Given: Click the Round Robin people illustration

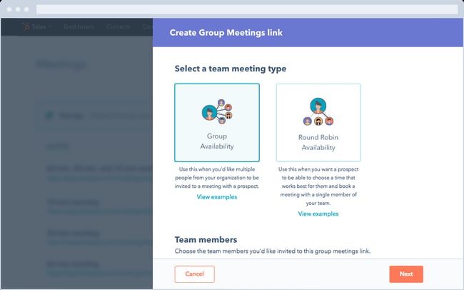Looking at the screenshot, I should click(318, 113).
